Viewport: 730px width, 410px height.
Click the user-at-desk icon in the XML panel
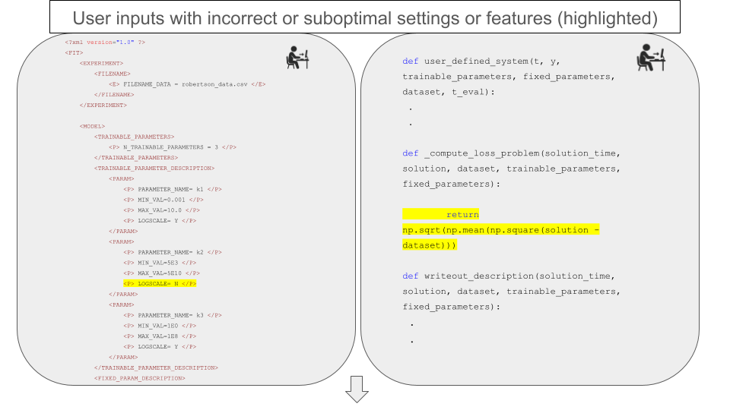click(x=297, y=58)
